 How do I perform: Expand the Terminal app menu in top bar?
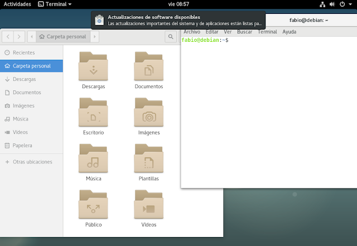click(x=55, y=4)
